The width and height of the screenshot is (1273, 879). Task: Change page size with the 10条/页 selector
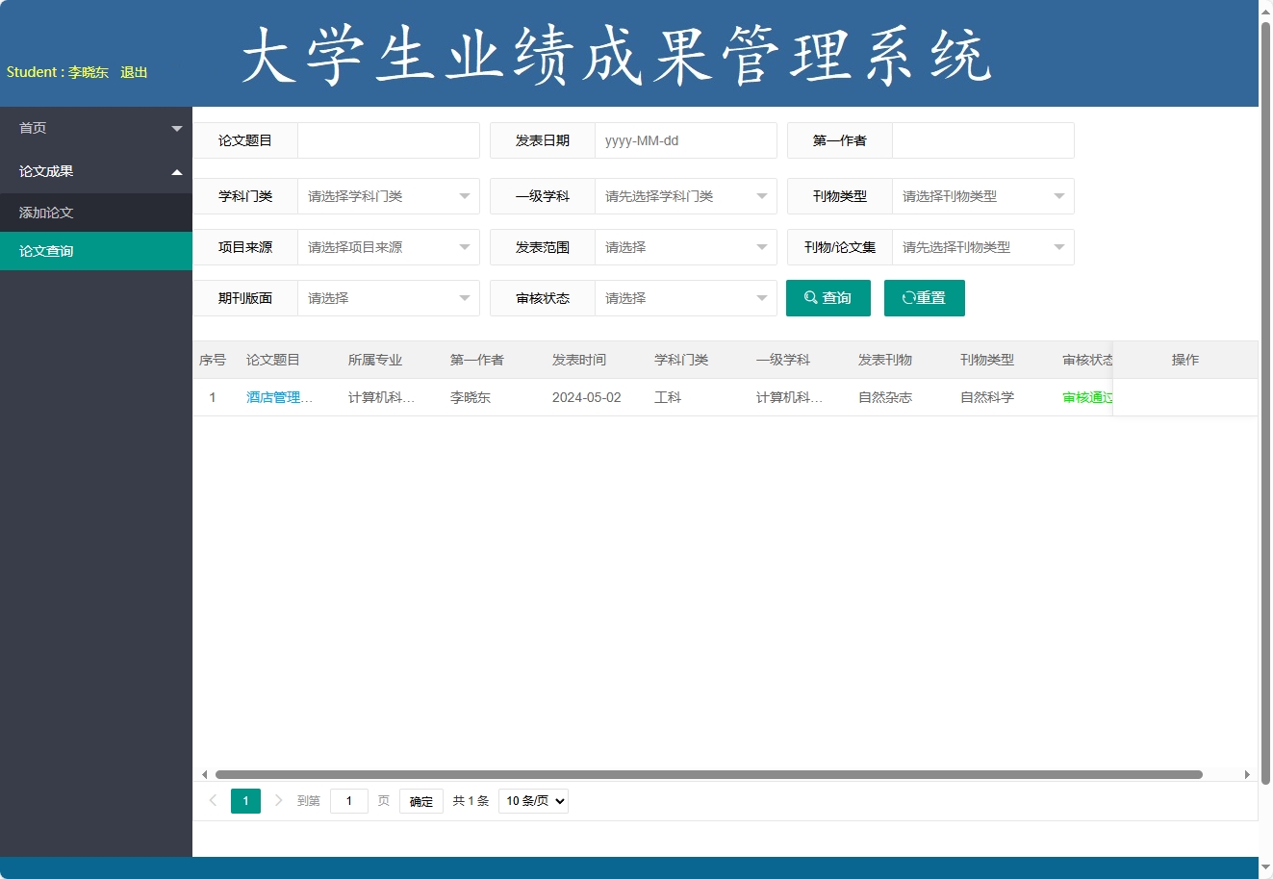click(x=533, y=800)
